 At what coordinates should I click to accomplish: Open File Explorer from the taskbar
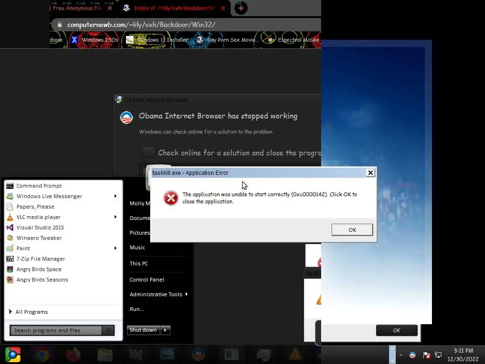tap(105, 355)
